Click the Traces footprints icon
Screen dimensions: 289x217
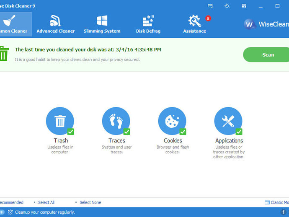[116, 121]
